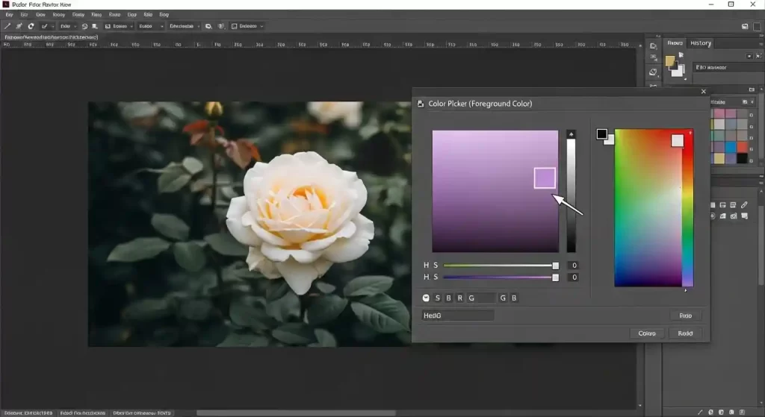765x417 pixels.
Task: Open the Gution dropdown in the options bar
Action: (x=150, y=26)
